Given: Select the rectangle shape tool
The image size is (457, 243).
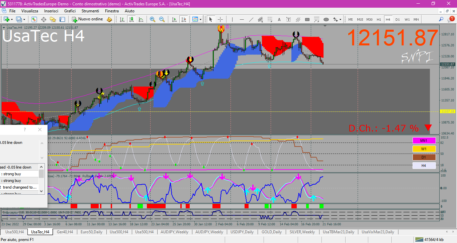Looking at the screenshot, I should (307, 19).
